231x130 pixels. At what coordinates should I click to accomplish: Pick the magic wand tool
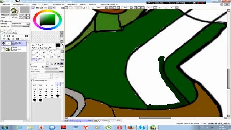click(42, 45)
